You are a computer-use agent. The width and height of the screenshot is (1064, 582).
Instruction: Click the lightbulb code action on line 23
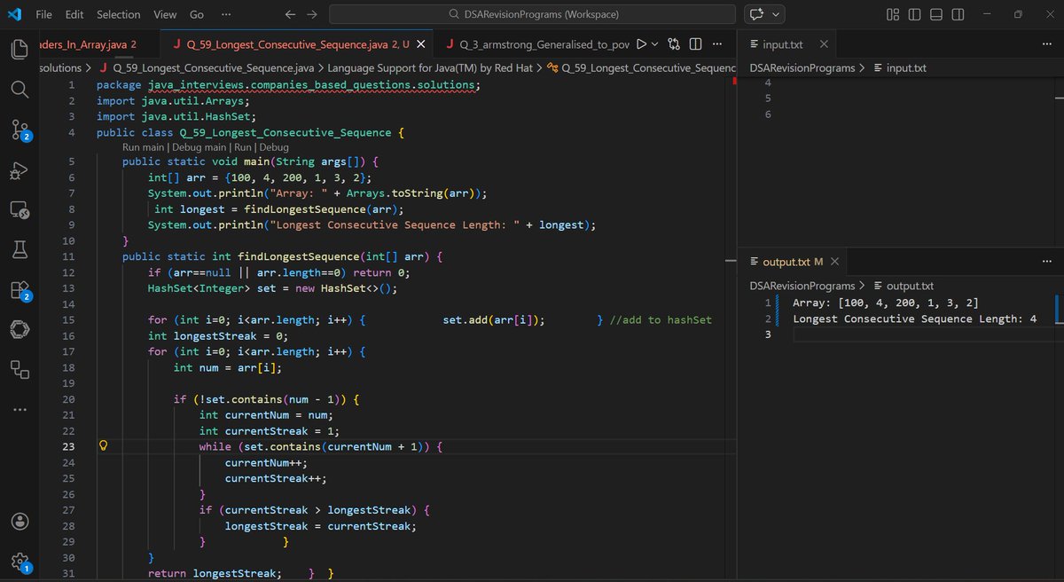(103, 446)
